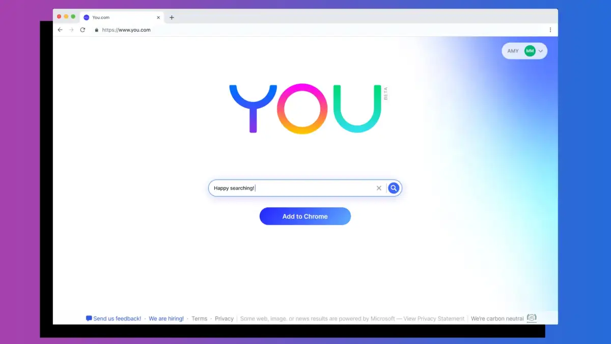
Task: Open the Send us feedback! link
Action: tap(117, 319)
